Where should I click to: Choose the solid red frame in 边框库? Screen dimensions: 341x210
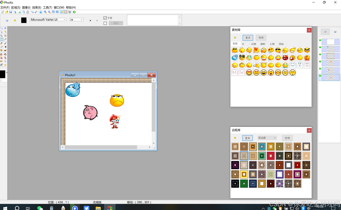pyautogui.click(x=271, y=156)
